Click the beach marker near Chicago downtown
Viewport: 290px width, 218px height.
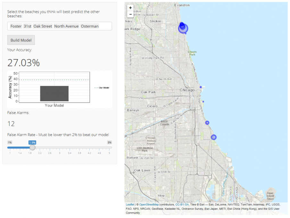[201, 87]
